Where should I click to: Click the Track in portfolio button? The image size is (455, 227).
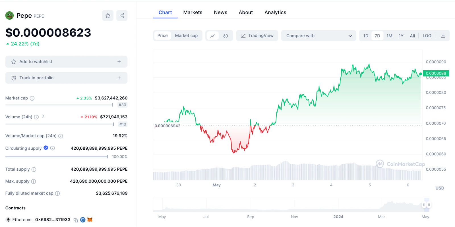tap(66, 78)
